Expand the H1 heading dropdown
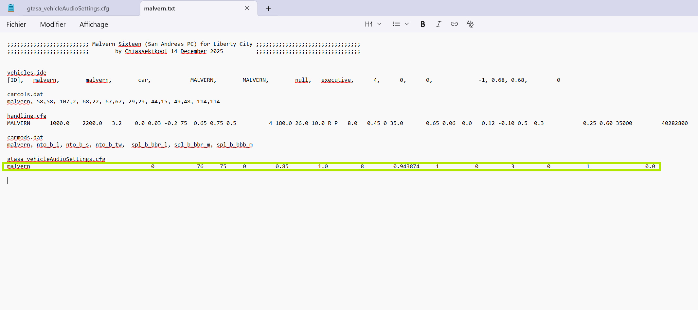This screenshot has height=310, width=698. (x=373, y=24)
